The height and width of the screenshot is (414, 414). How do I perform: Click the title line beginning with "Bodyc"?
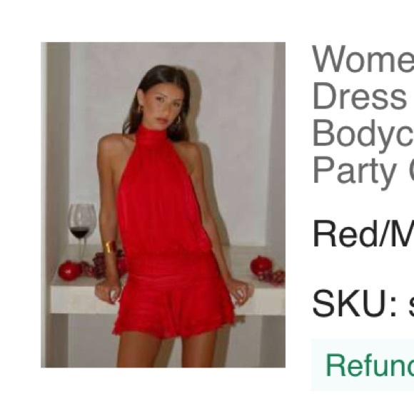363,135
